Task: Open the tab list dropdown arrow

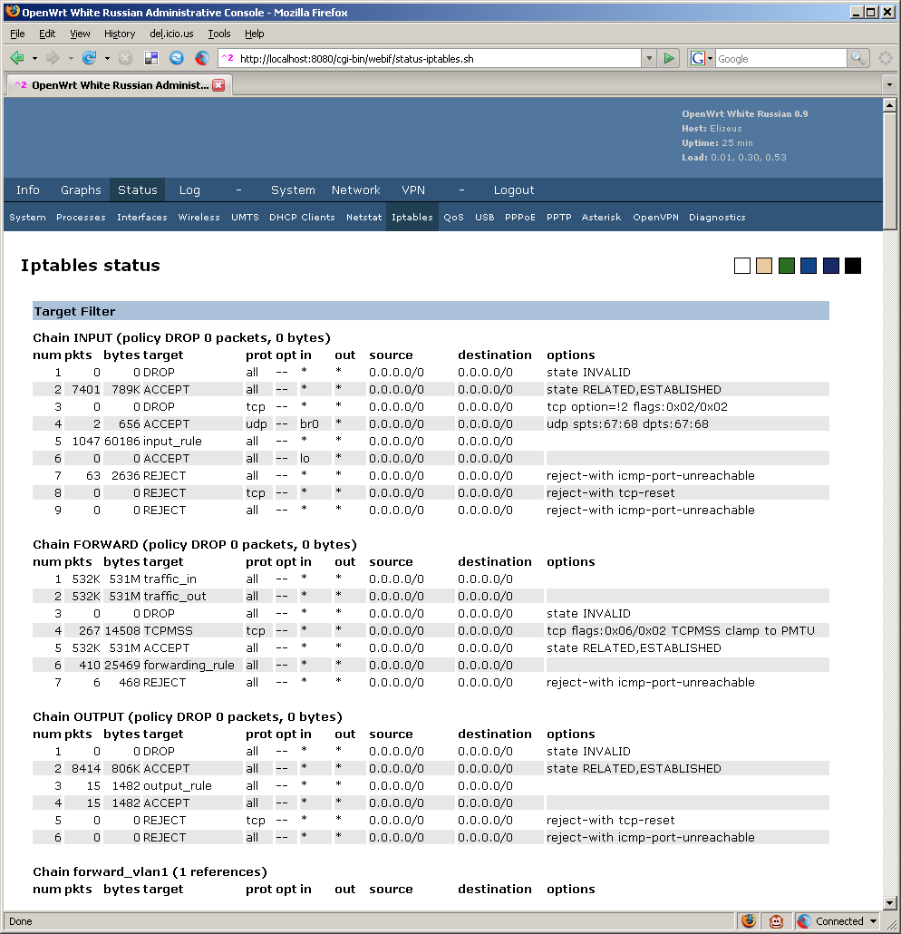Action: 890,85
